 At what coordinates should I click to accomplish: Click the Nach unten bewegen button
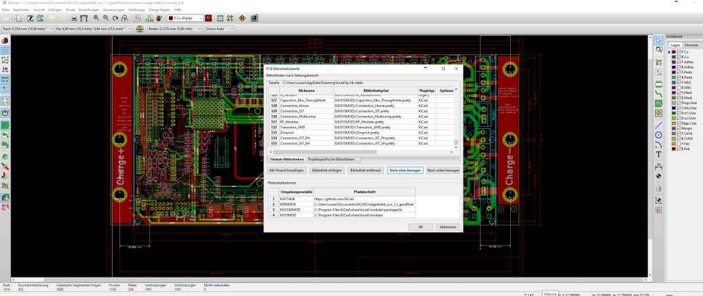[x=443, y=171]
